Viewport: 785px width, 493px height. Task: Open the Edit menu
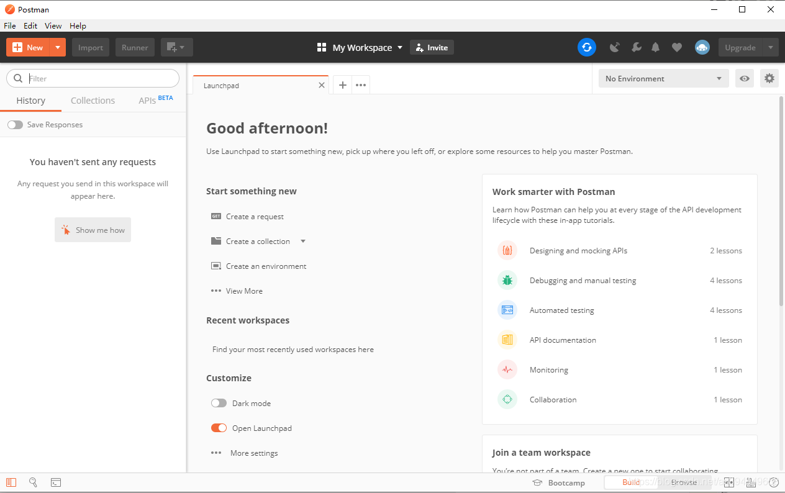(x=30, y=25)
